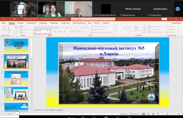The height and width of the screenshot is (118, 183).
Task: Click the Find (Найти) search icon
Action: click(167, 26)
